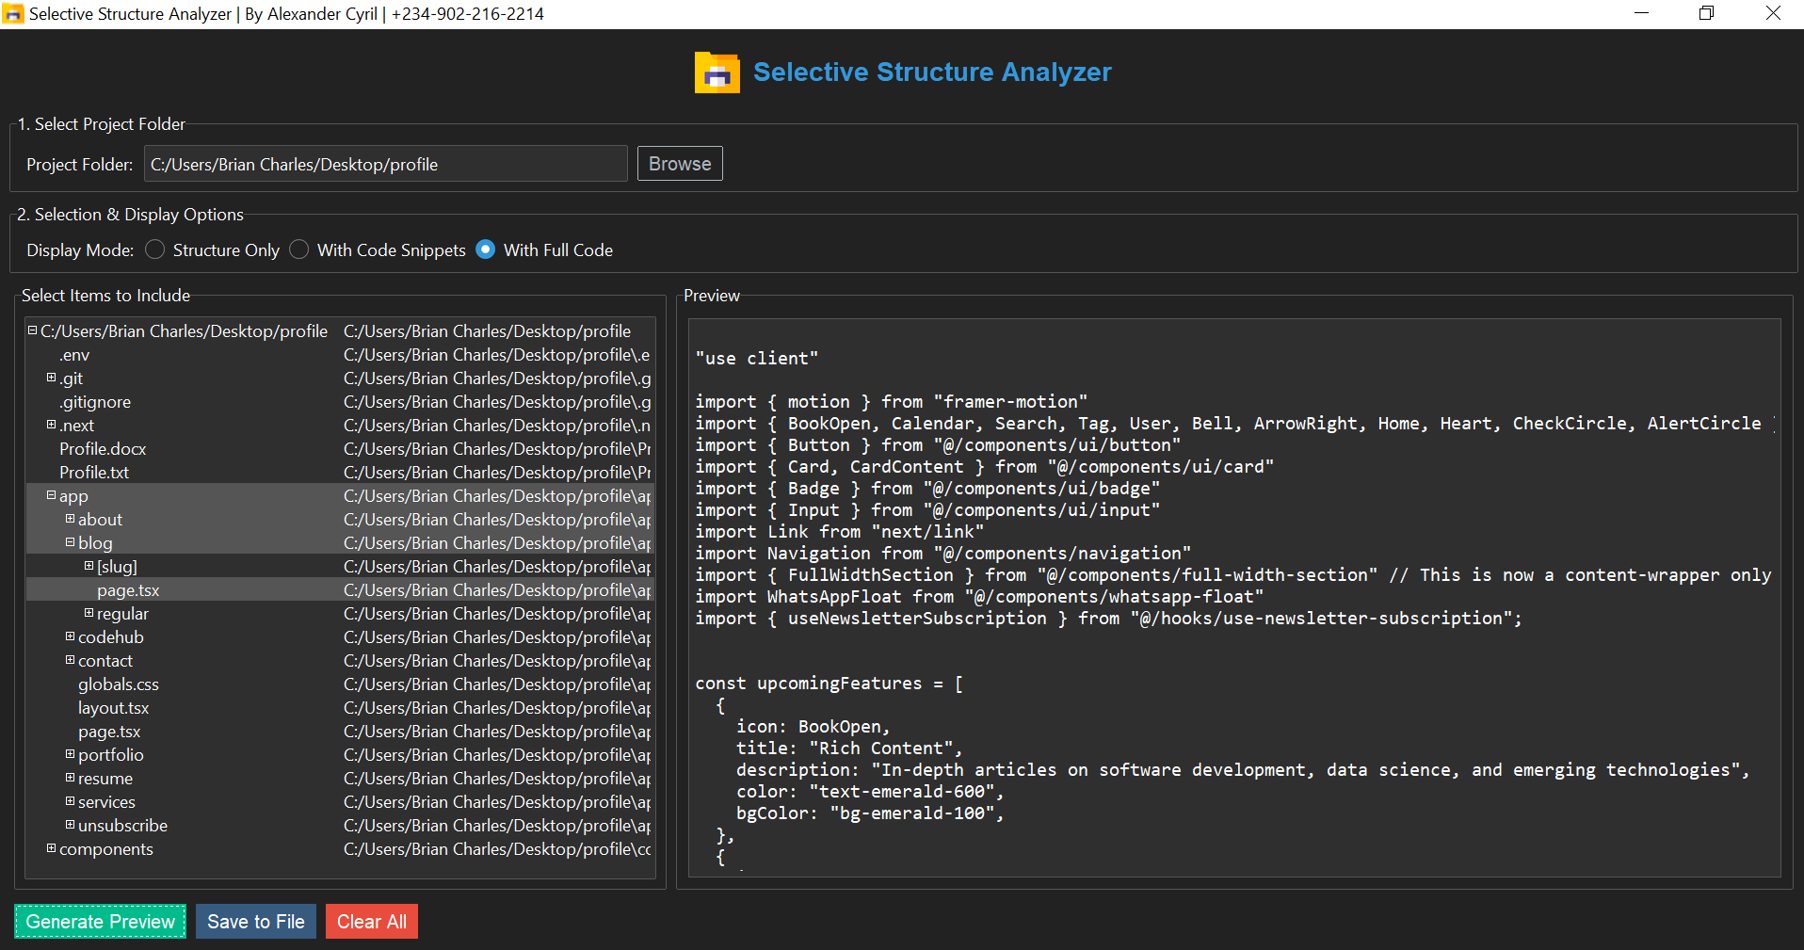Viewport: 1804px width, 950px height.
Task: Select the portfolio folder label
Action: pyautogui.click(x=111, y=755)
